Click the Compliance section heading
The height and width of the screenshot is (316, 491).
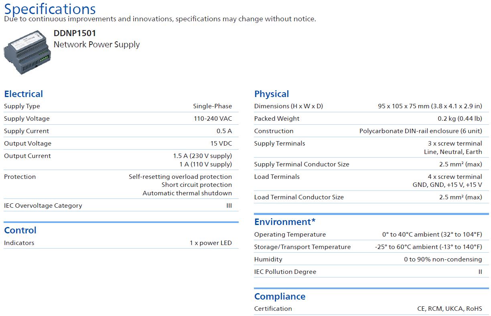pyautogui.click(x=280, y=296)
